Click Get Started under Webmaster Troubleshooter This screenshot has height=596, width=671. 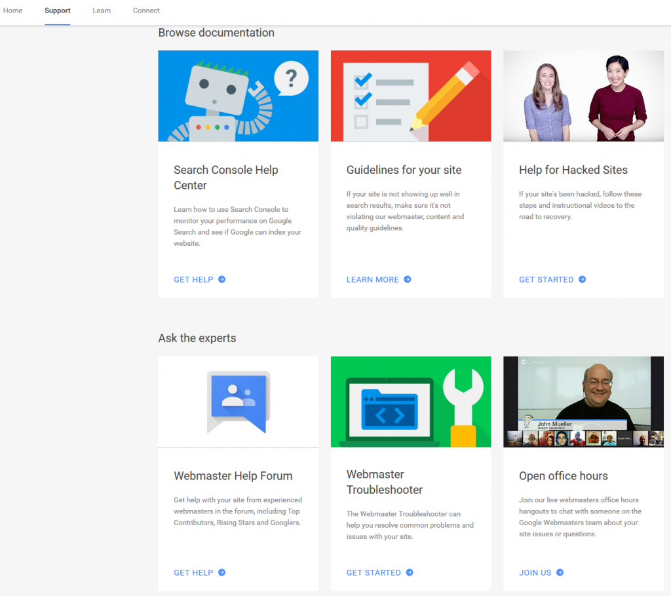pyautogui.click(x=374, y=572)
